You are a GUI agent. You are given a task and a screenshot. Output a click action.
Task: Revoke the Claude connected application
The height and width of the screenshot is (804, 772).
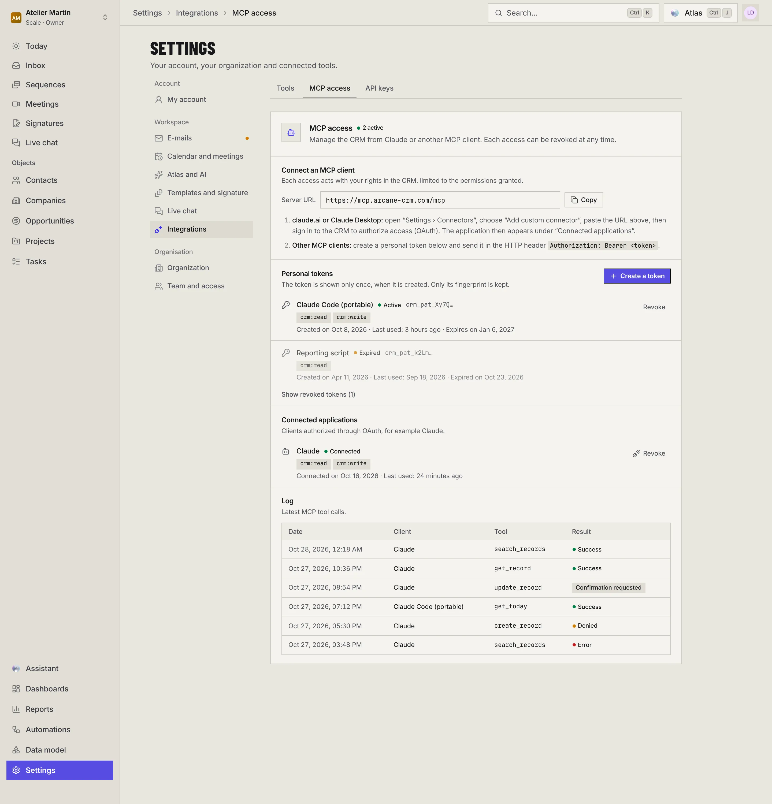(x=649, y=453)
